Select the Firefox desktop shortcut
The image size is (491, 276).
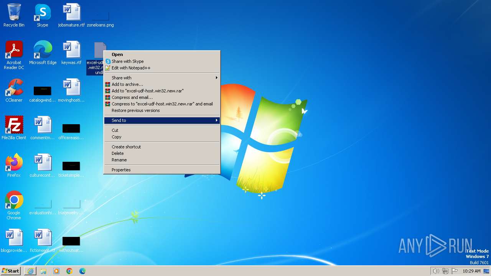click(x=14, y=166)
